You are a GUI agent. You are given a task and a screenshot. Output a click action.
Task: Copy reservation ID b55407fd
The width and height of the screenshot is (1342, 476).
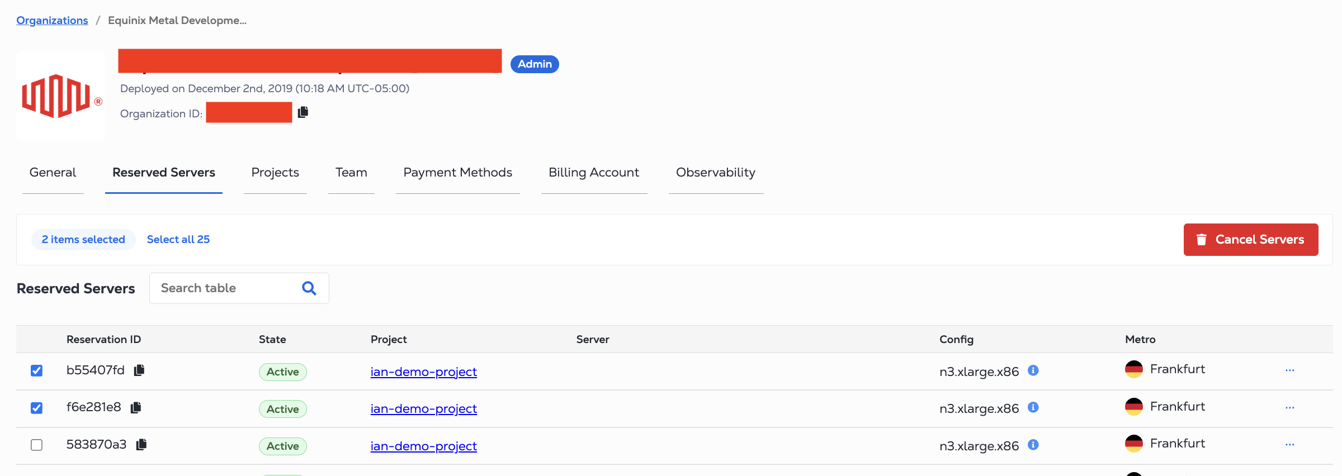(x=139, y=370)
